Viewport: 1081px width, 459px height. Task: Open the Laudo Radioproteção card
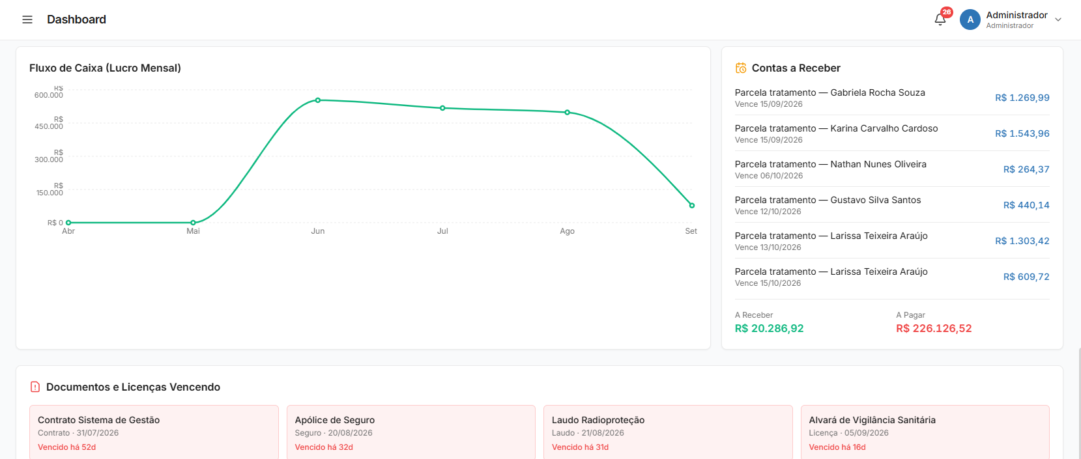point(668,432)
